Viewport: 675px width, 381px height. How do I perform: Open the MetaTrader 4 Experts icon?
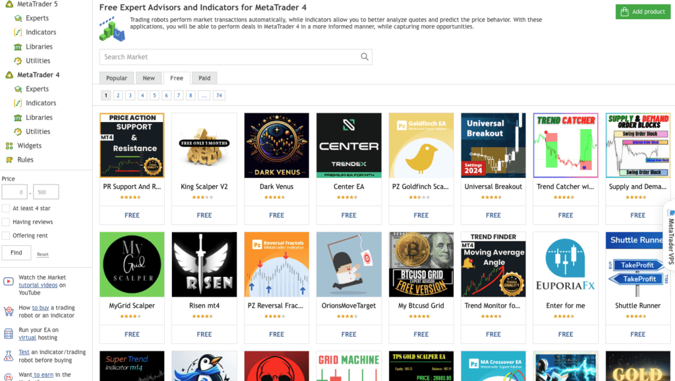(x=18, y=89)
